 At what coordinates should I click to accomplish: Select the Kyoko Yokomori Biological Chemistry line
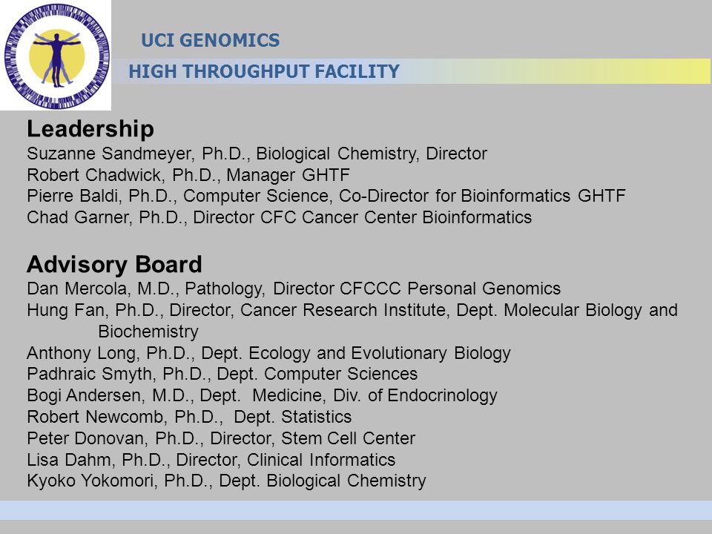click(x=227, y=481)
